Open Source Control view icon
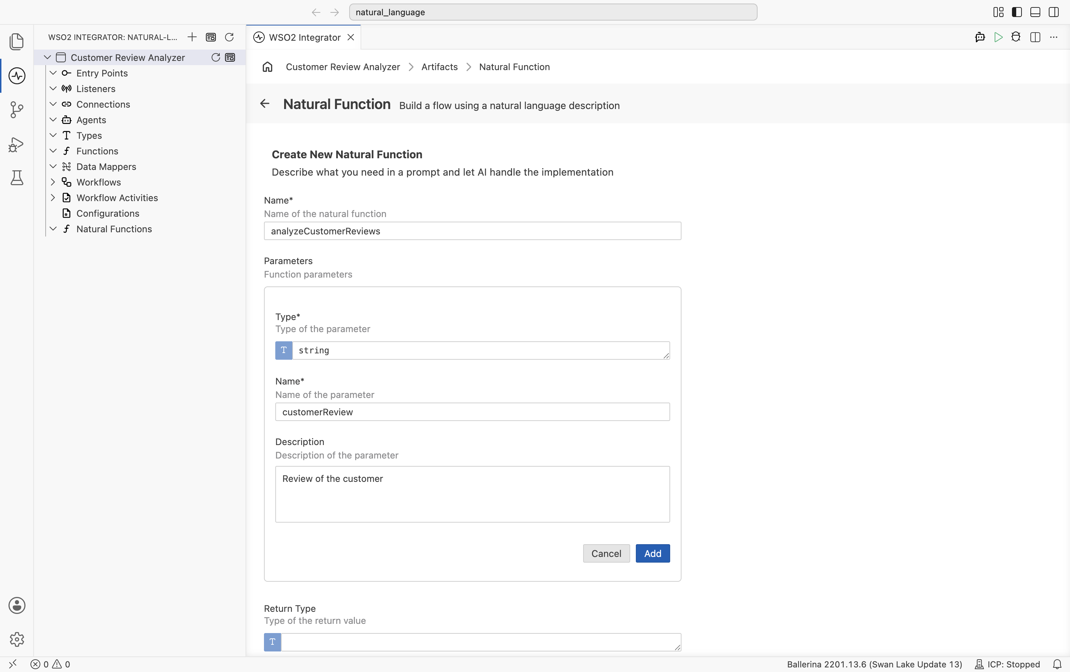Viewport: 1070px width, 672px height. tap(17, 110)
